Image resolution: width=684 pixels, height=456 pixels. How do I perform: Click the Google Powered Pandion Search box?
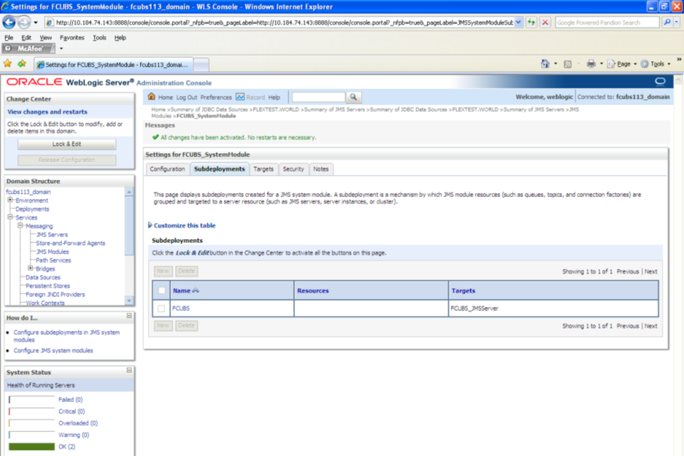point(607,22)
